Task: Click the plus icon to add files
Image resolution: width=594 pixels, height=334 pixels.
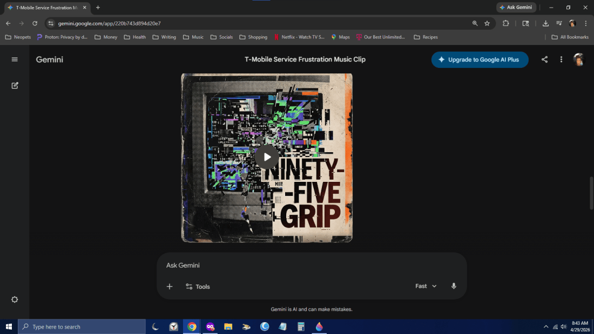Action: (170, 287)
